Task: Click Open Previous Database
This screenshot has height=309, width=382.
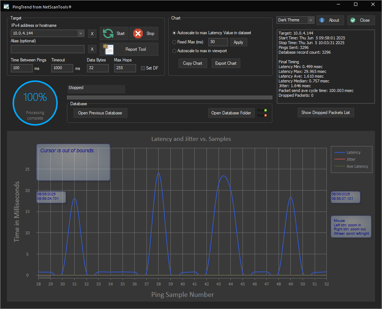Action: [100, 113]
